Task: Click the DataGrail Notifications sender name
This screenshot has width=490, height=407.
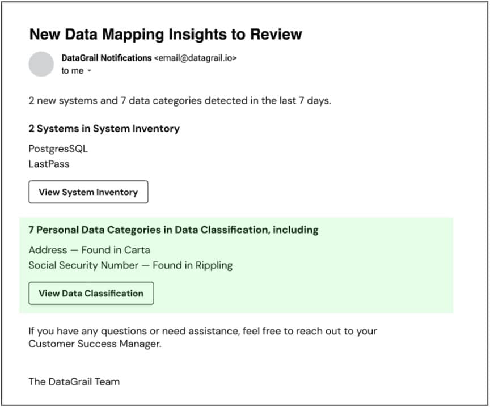Action: tap(106, 58)
